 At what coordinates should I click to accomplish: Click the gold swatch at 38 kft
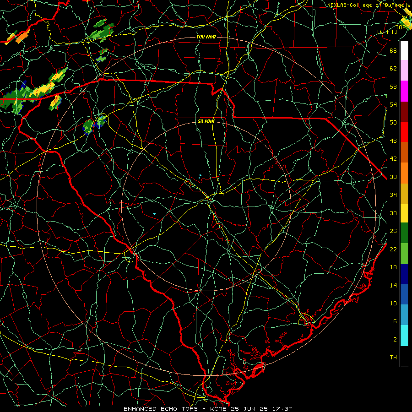(x=404, y=194)
